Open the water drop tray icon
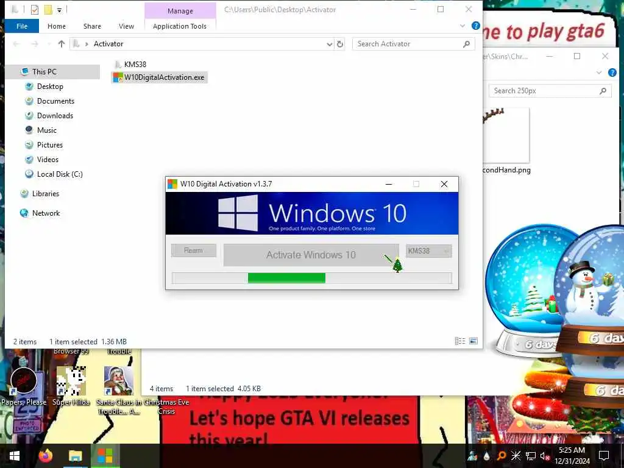The image size is (624, 468). [487, 456]
